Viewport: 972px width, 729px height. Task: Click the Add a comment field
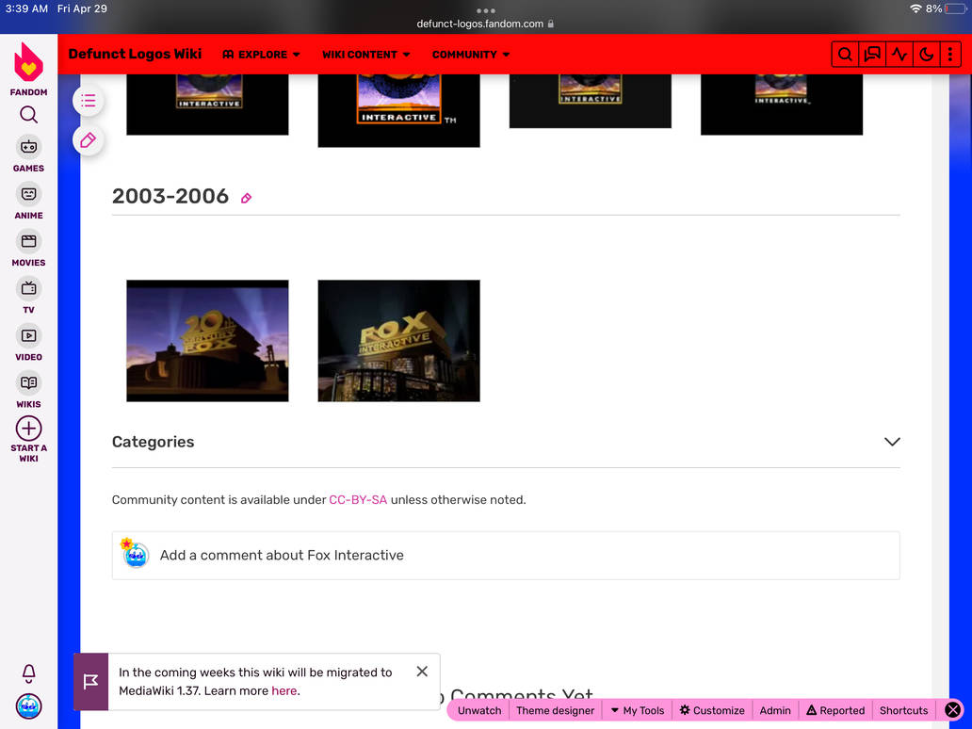pos(506,556)
